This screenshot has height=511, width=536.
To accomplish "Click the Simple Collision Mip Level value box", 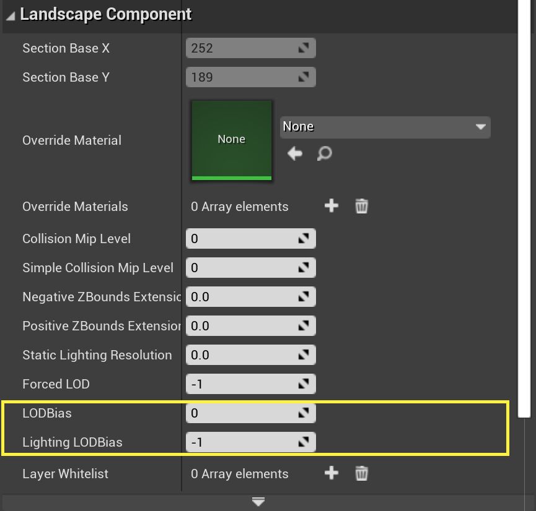I will [x=248, y=267].
